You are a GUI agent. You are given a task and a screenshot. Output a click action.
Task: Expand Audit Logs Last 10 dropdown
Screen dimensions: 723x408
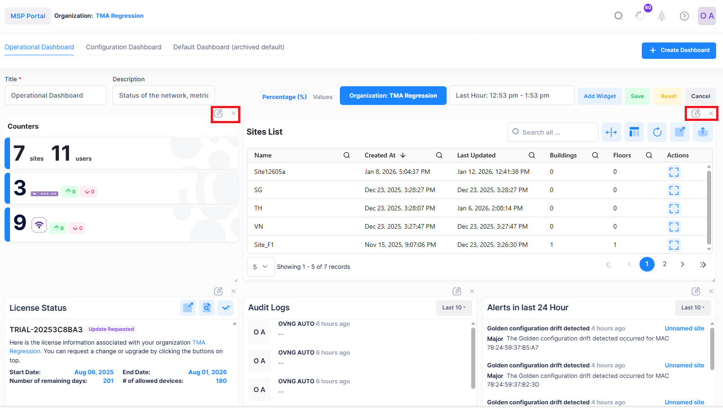(x=454, y=308)
